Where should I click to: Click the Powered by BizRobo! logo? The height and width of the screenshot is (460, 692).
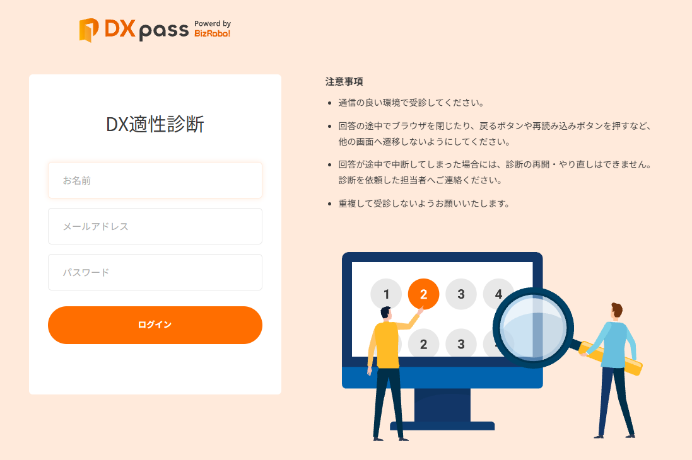point(213,29)
